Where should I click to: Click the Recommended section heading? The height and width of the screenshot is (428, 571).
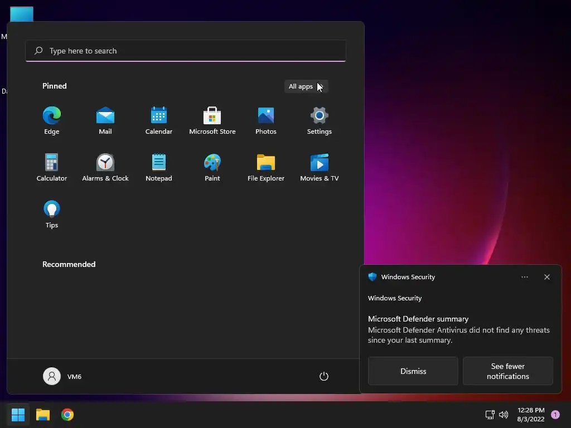click(x=69, y=264)
